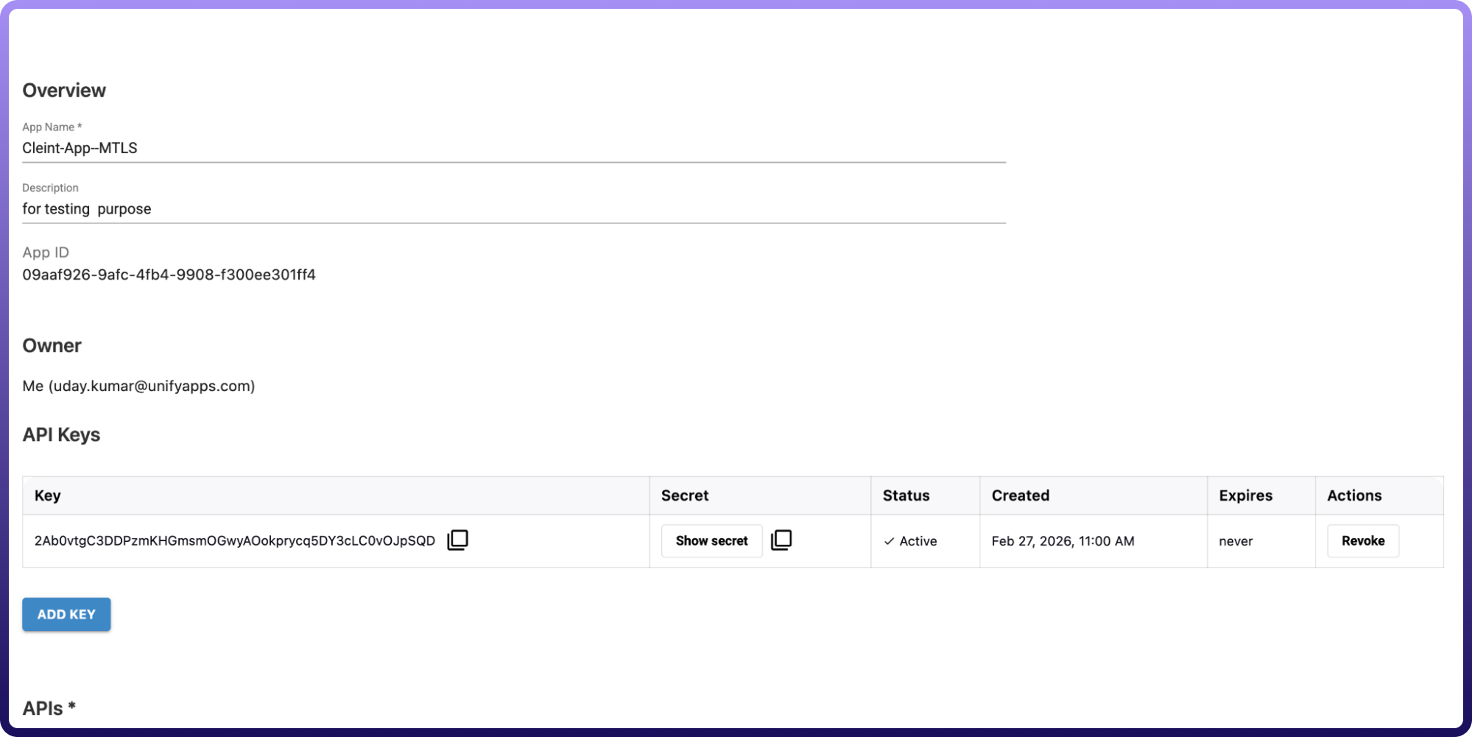Click the Secret column header
Viewport: 1472px width, 737px height.
click(685, 496)
